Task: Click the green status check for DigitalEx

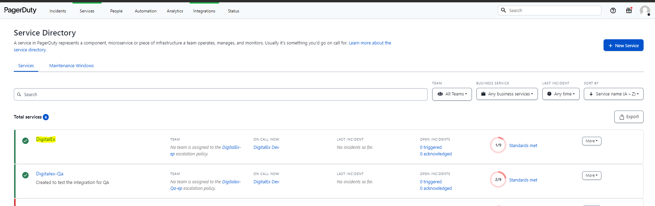Action: tap(26, 141)
